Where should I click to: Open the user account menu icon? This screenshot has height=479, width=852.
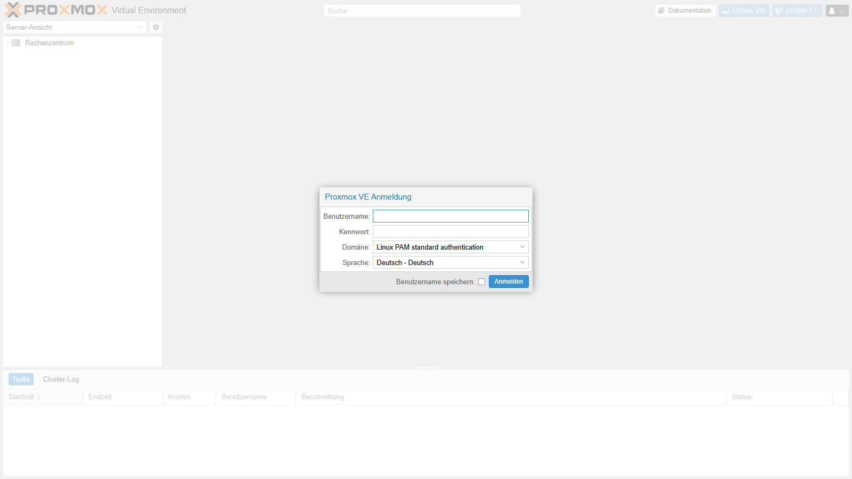tap(837, 11)
